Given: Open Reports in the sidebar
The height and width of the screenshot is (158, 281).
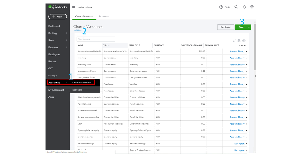Looking at the screenshot, I should [x=52, y=62].
